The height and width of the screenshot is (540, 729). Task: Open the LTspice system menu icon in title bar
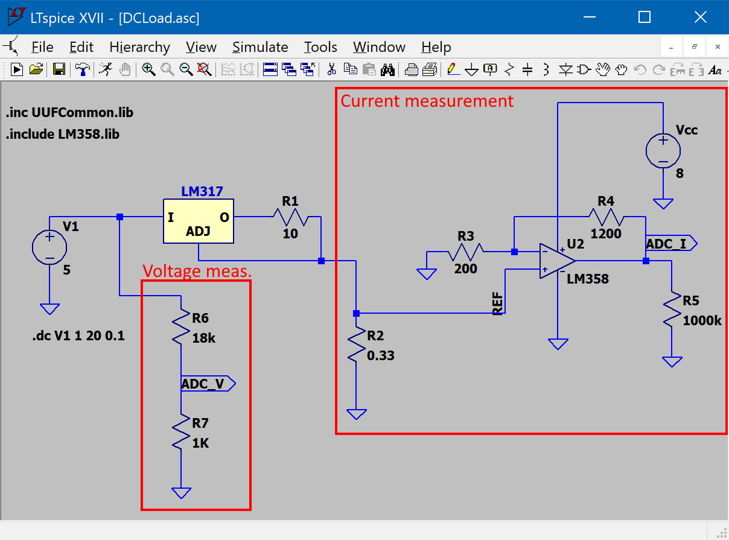(16, 17)
